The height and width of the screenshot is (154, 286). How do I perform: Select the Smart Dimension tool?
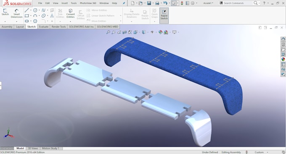click(x=16, y=13)
